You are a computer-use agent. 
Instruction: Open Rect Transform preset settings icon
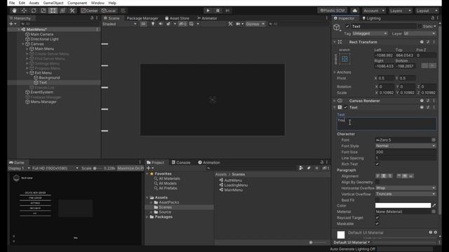(428, 42)
